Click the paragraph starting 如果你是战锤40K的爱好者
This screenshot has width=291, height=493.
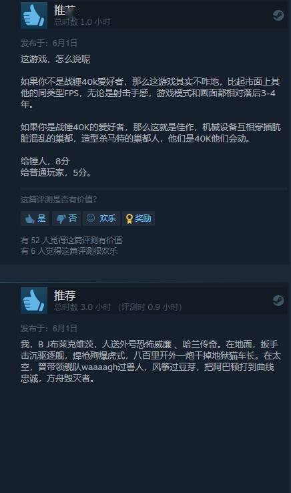[x=151, y=133]
